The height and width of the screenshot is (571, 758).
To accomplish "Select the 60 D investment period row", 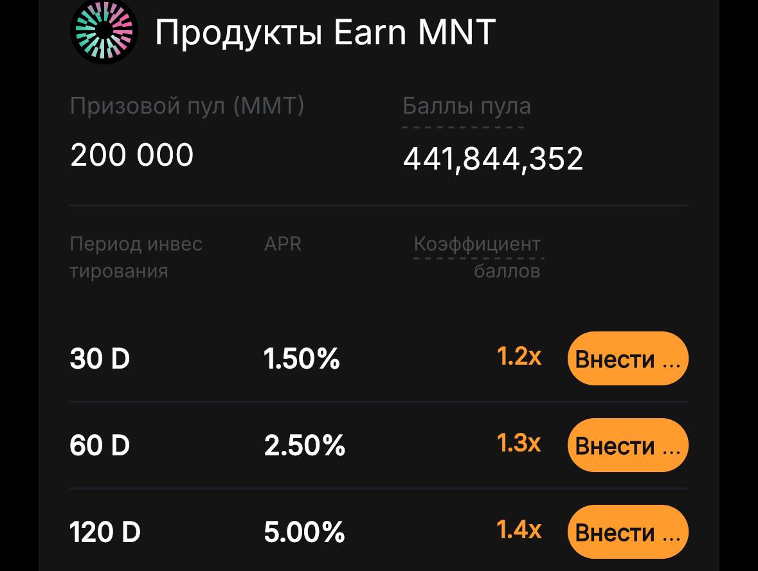I will pyautogui.click(x=98, y=445).
